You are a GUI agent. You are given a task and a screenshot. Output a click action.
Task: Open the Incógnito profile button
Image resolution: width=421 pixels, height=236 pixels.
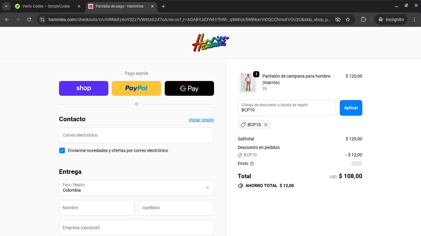391,19
